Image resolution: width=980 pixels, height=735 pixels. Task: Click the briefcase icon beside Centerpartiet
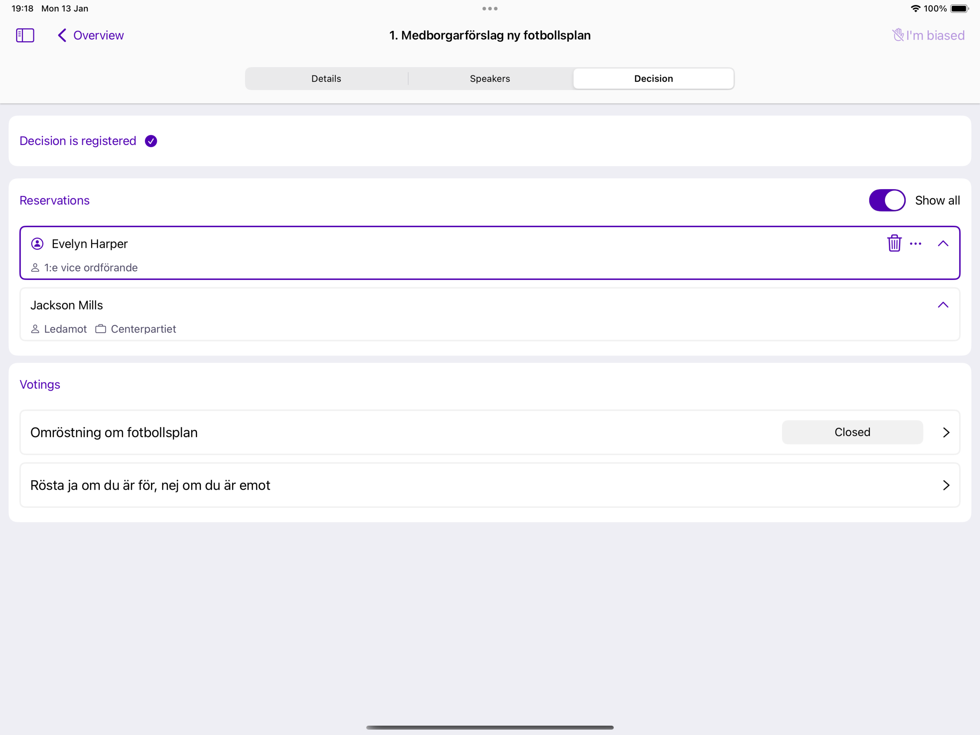tap(100, 329)
